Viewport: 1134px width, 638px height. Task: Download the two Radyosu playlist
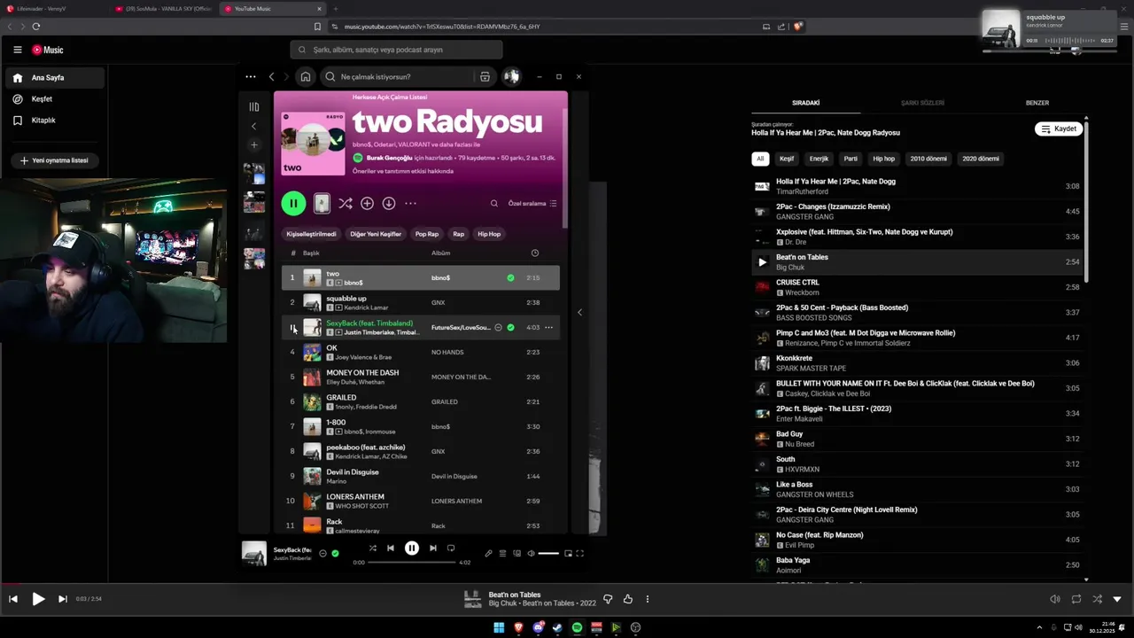388,203
